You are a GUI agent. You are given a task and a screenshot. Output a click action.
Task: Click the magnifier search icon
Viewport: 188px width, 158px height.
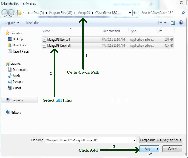(x=183, y=13)
